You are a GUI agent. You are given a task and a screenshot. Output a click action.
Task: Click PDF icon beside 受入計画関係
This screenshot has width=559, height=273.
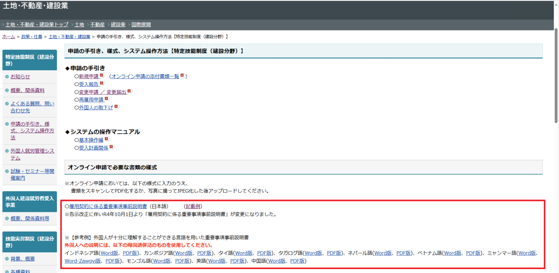click(x=111, y=148)
